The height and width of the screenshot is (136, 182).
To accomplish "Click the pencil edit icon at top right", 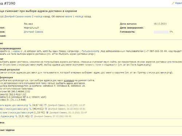I will click(x=173, y=3).
